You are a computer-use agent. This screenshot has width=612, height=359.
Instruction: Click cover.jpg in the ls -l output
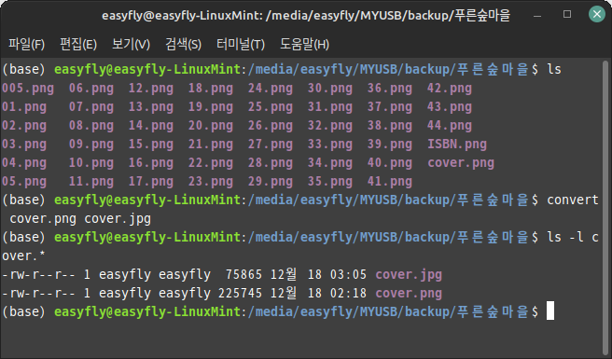pyautogui.click(x=409, y=275)
